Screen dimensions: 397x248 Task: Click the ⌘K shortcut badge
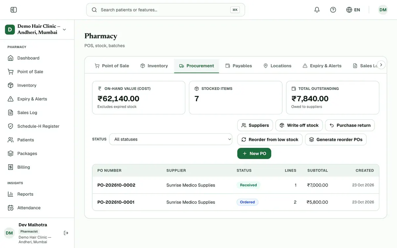pos(235,10)
